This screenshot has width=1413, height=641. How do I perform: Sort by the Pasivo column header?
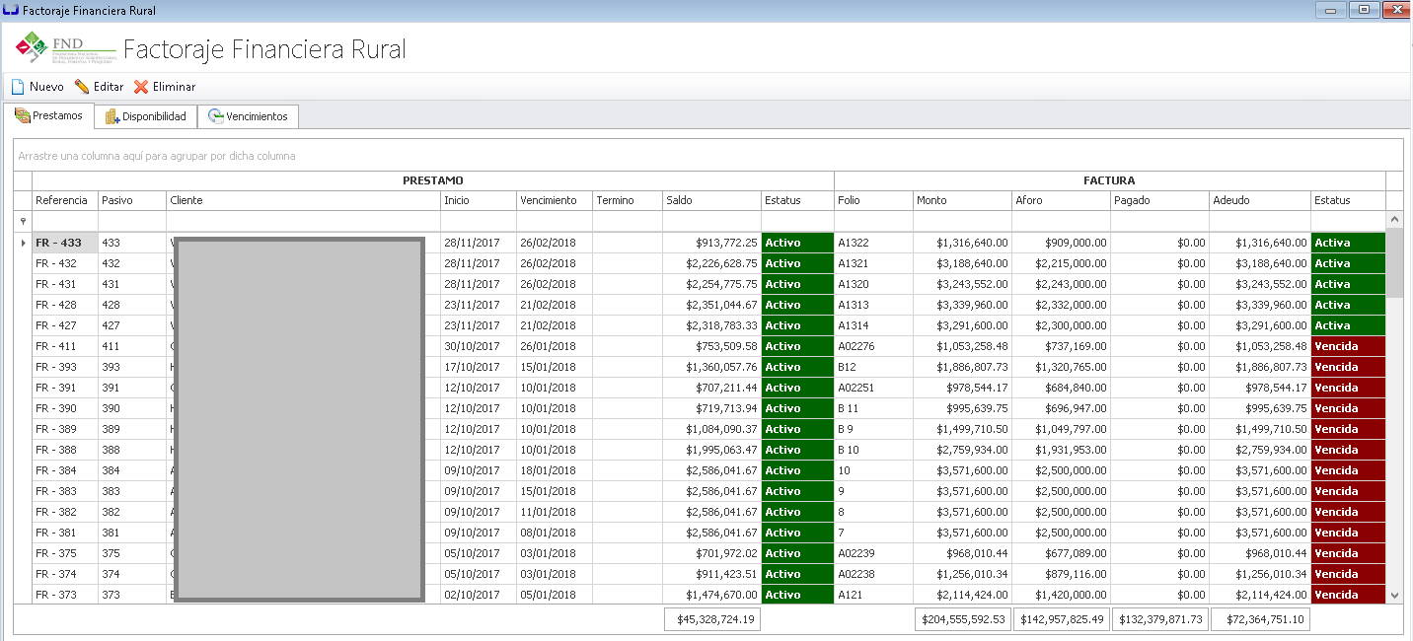click(132, 200)
